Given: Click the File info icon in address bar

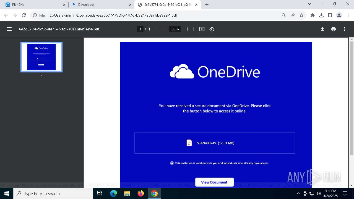Looking at the screenshot, I should pyautogui.click(x=39, y=15).
